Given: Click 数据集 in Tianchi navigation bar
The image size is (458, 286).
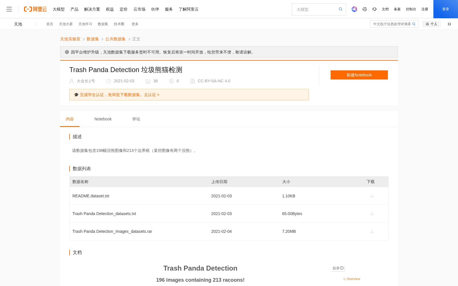Looking at the screenshot, I should [103, 24].
